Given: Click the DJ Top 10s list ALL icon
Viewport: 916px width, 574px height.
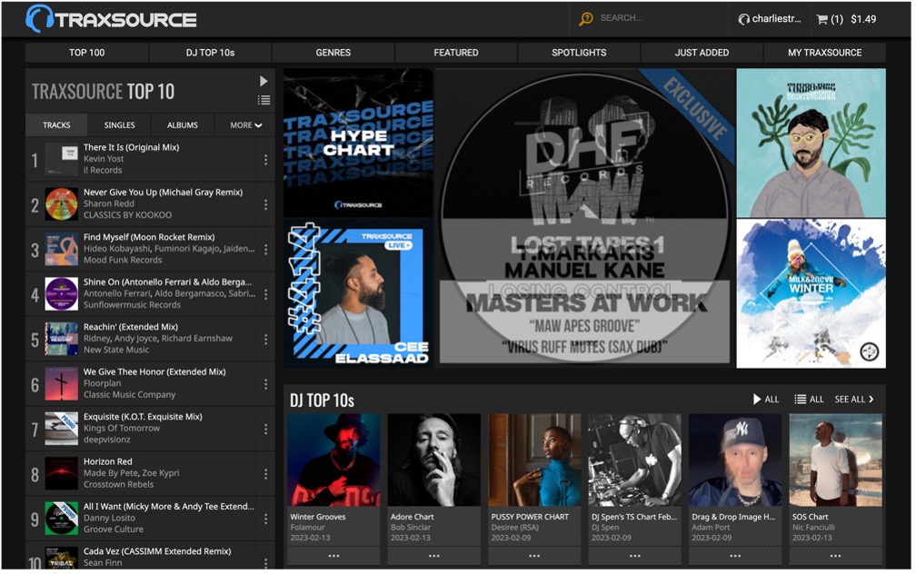Looking at the screenshot, I should tap(809, 400).
